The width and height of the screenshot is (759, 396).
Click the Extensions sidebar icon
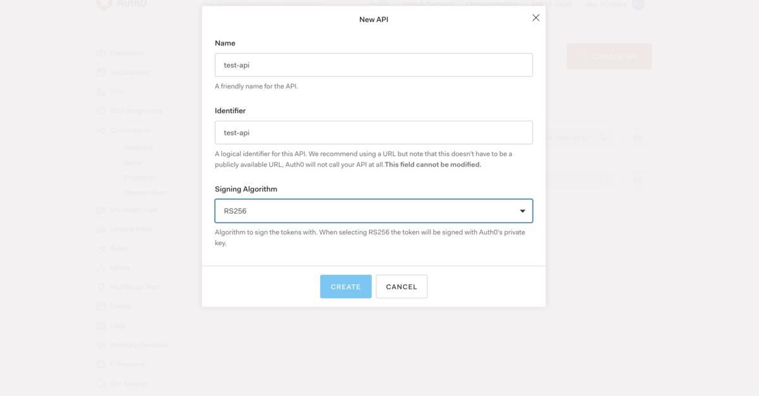(101, 364)
